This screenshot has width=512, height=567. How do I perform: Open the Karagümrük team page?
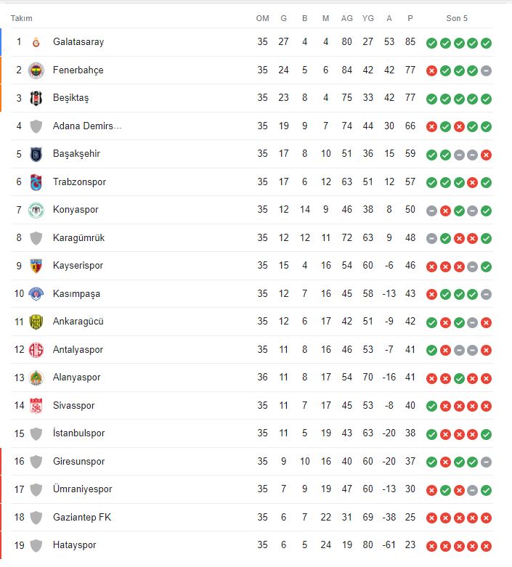pyautogui.click(x=78, y=238)
